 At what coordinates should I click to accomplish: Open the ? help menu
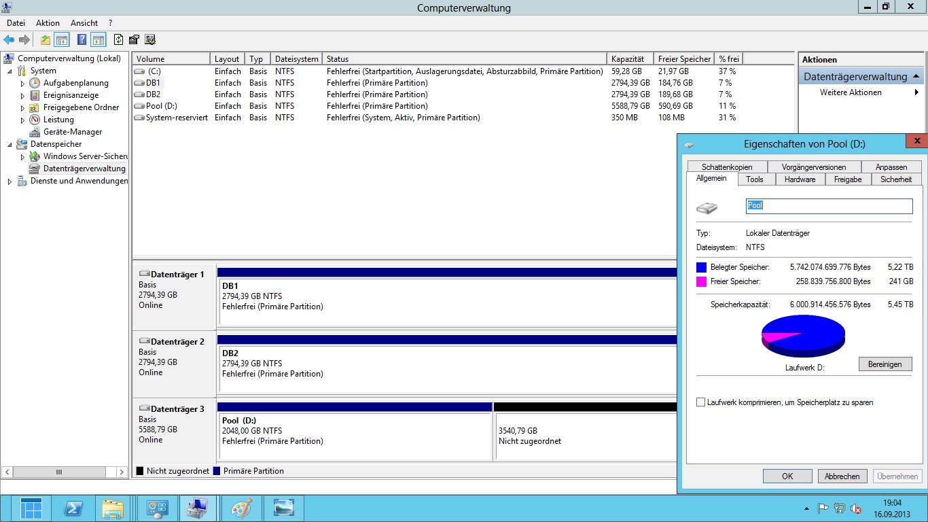[110, 23]
